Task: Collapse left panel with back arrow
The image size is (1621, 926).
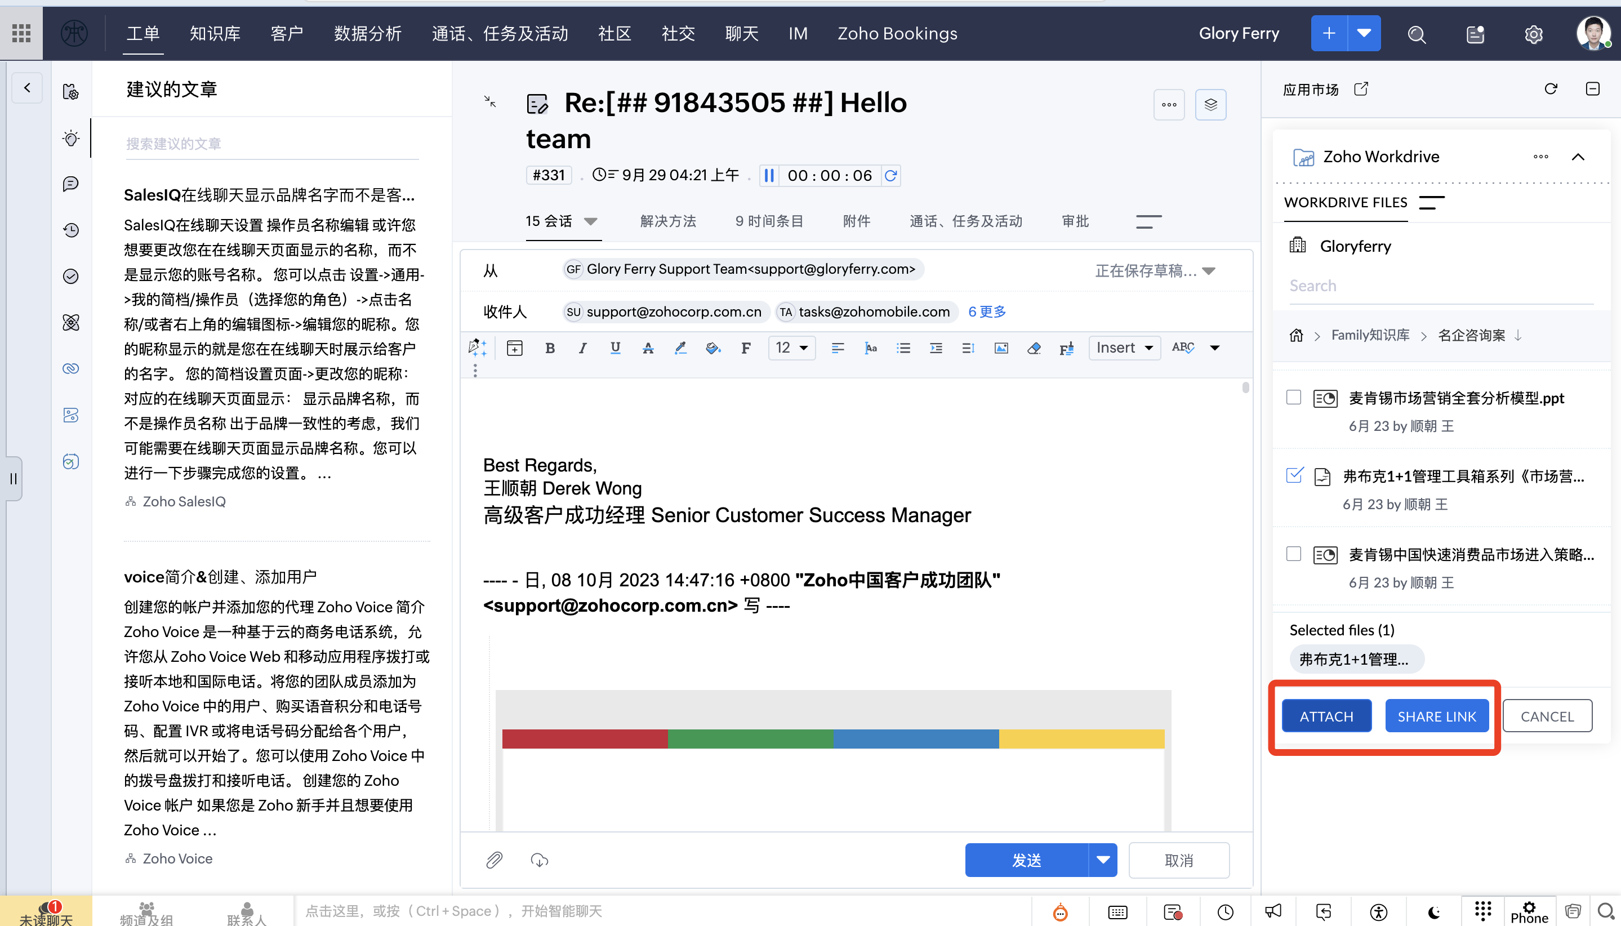Action: click(28, 88)
